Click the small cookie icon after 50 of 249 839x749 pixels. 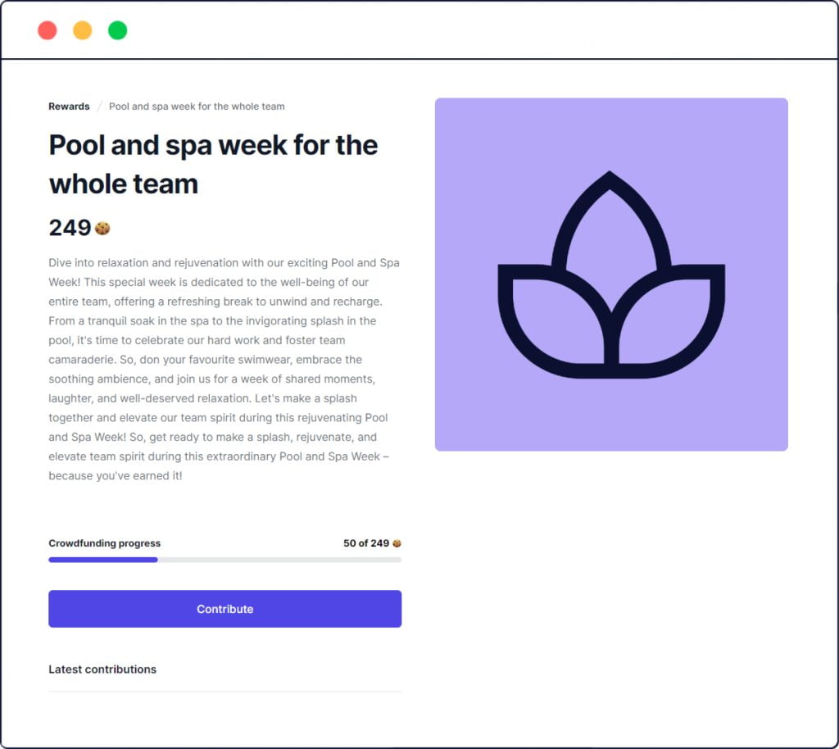[397, 543]
